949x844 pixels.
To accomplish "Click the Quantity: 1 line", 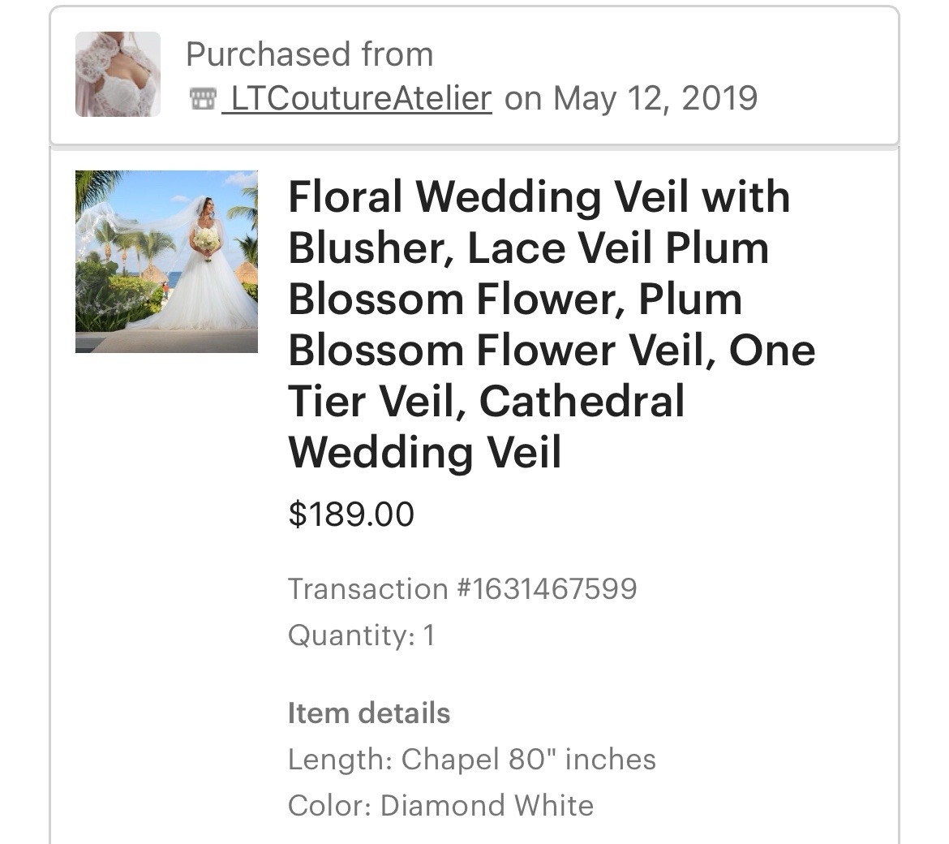I will pyautogui.click(x=361, y=635).
